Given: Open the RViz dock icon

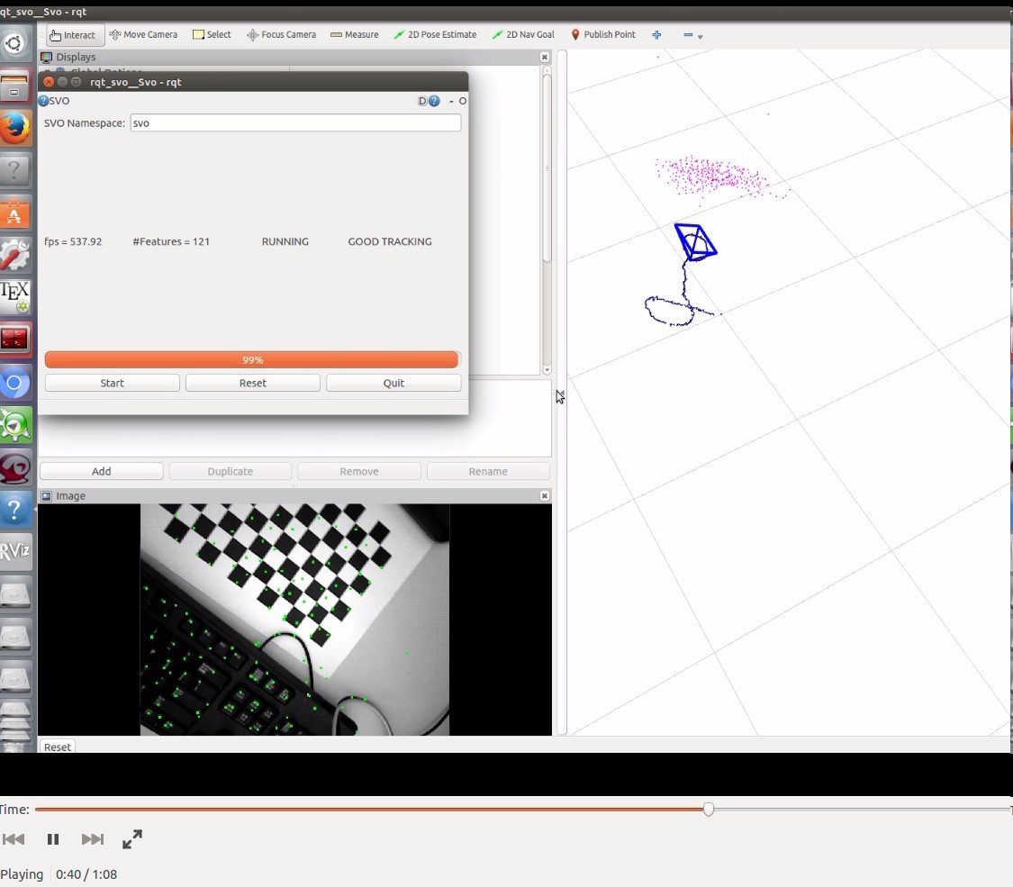Looking at the screenshot, I should [14, 551].
